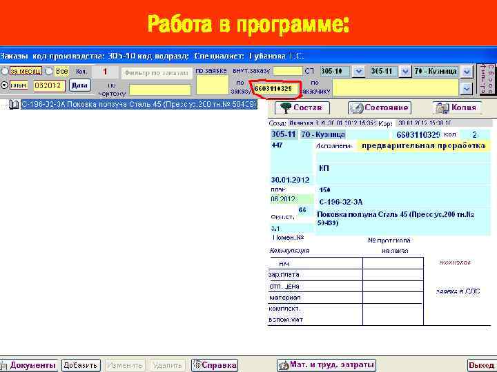Click the Добавить button
The width and height of the screenshot is (497, 372).
(81, 366)
